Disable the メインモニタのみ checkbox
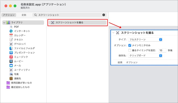This screenshot has height=103, width=178. tap(130, 45)
